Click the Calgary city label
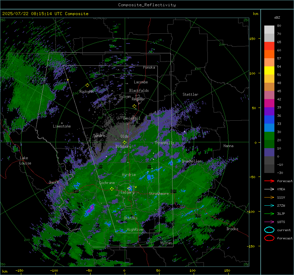Viewport: 294px width, 275px height. [127, 192]
